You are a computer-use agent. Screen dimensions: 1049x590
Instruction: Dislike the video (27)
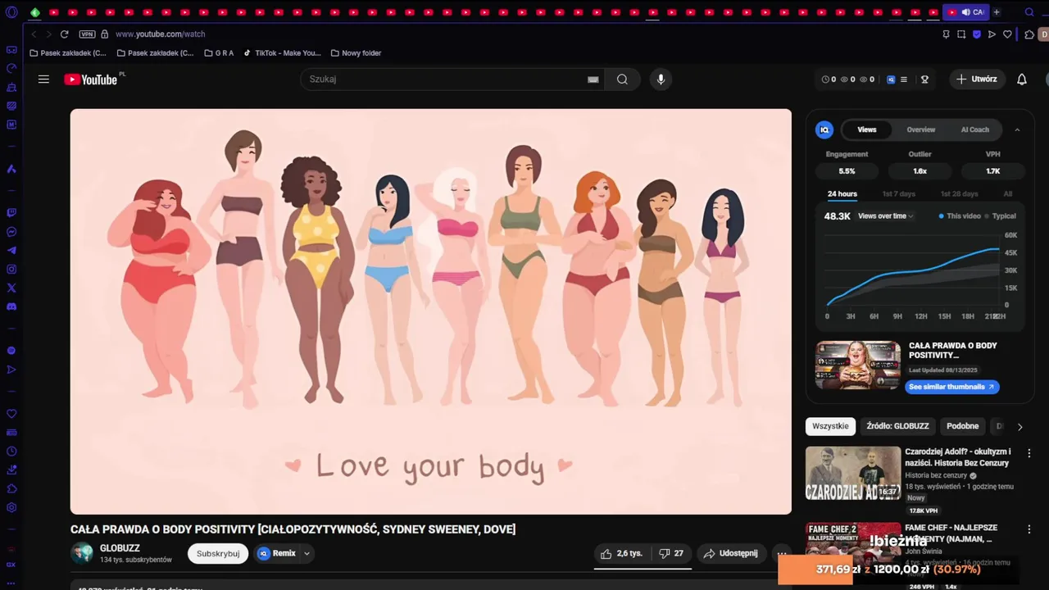point(672,553)
